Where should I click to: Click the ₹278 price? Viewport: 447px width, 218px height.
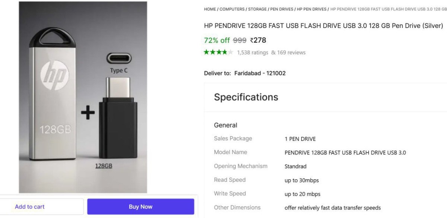pyautogui.click(x=258, y=40)
